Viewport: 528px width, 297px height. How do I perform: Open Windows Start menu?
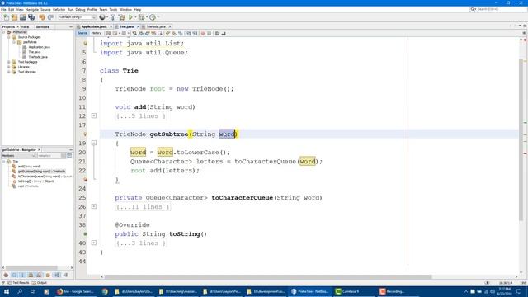tap(6, 291)
